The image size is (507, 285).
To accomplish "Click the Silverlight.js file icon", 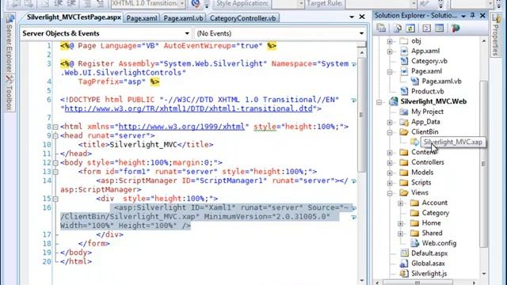I will [404, 273].
